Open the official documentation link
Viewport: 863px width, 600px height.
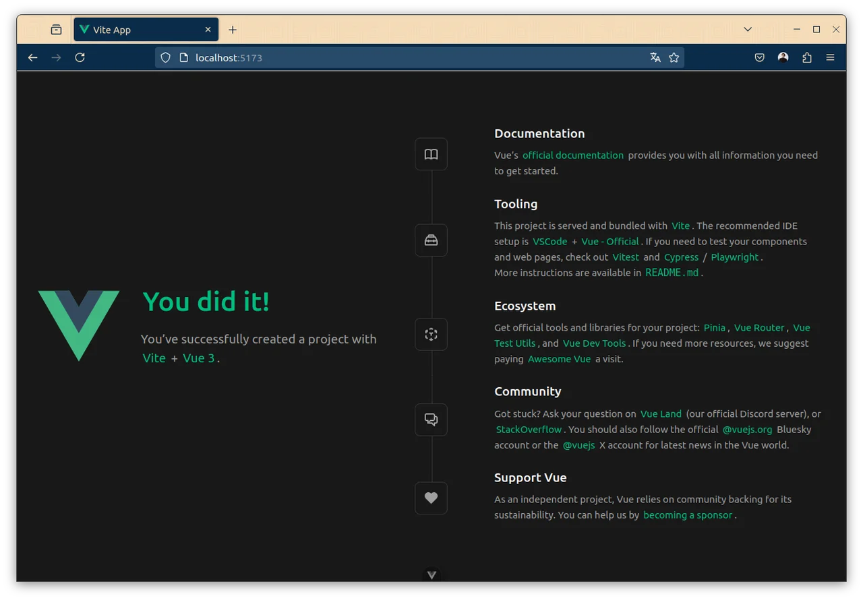[573, 156]
